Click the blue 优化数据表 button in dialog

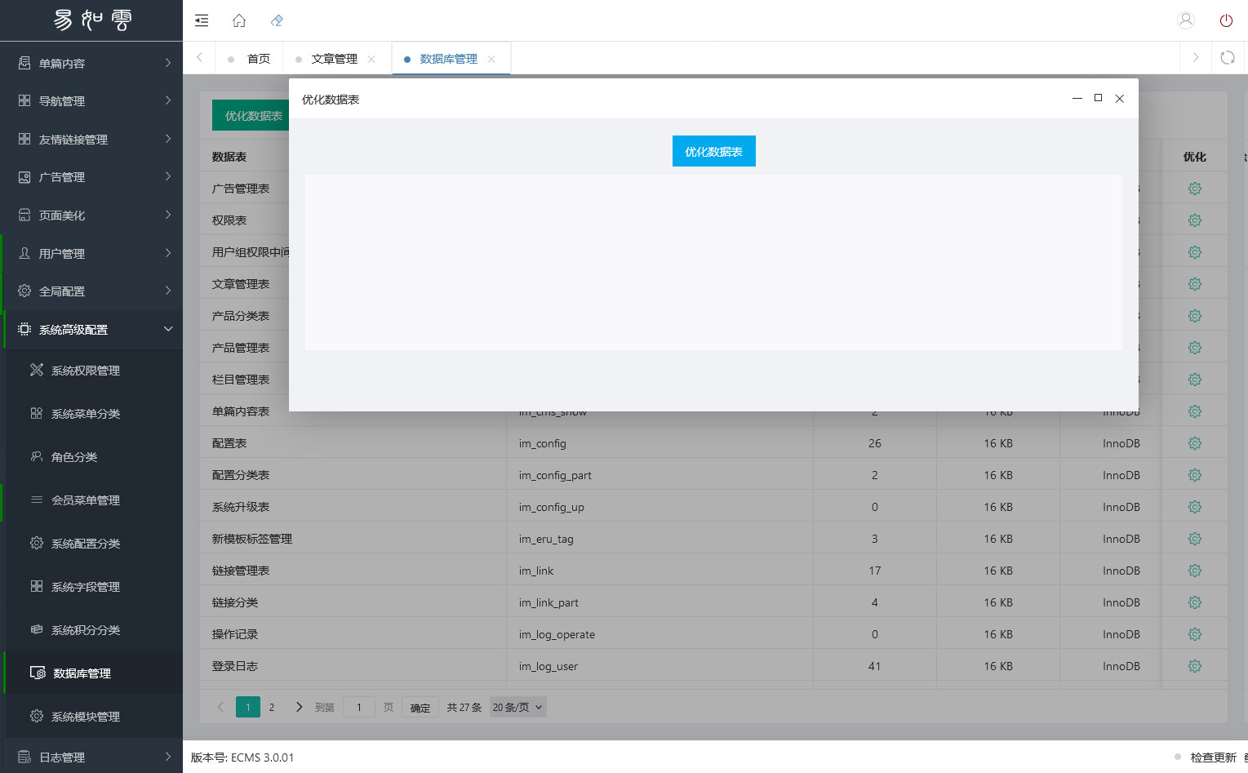(713, 151)
